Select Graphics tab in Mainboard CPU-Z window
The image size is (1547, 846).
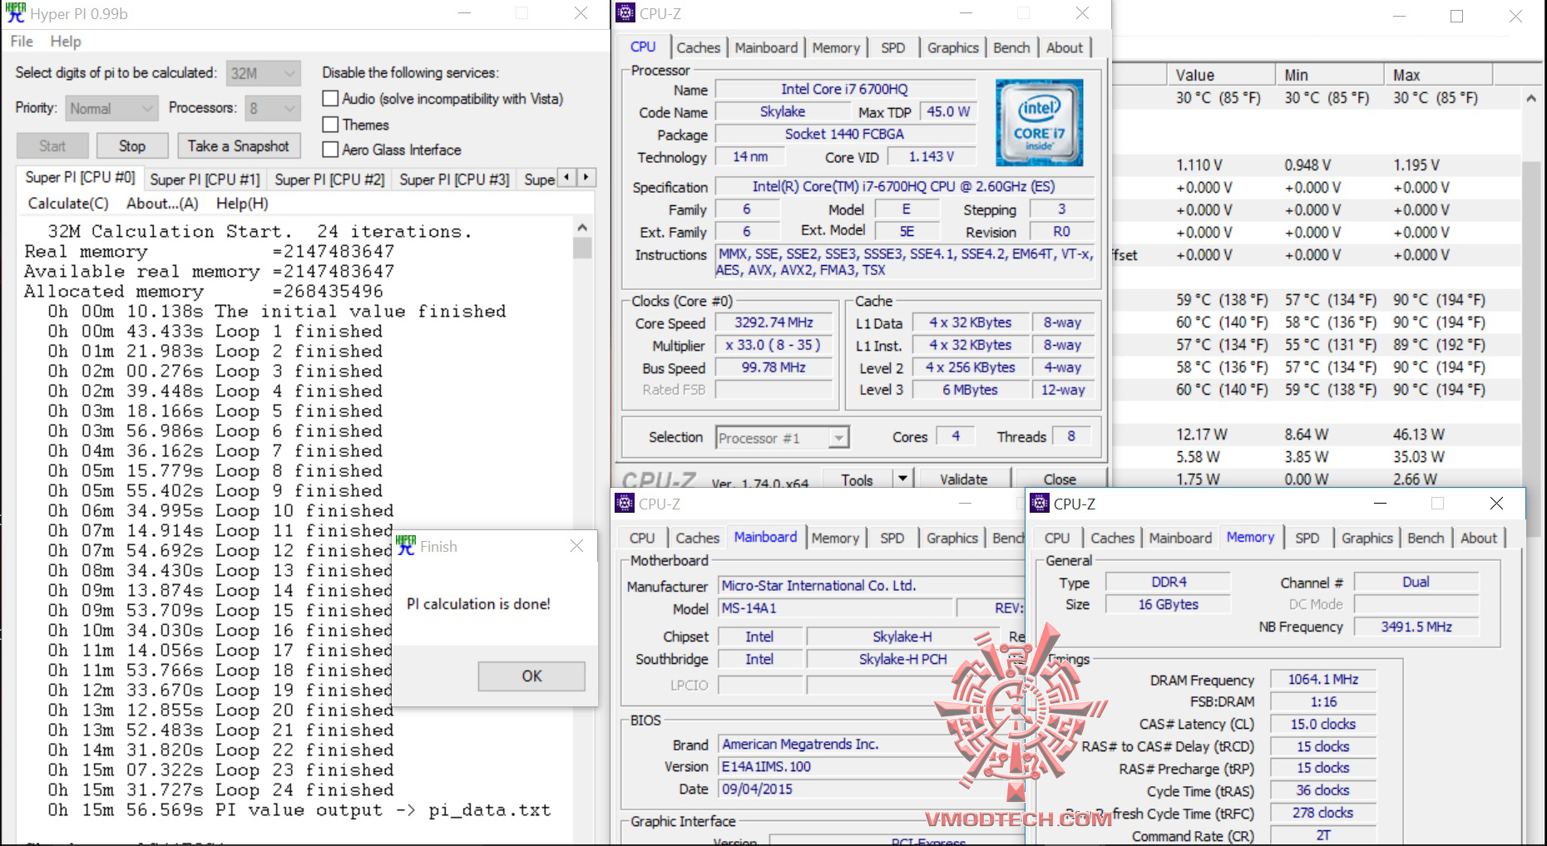(952, 538)
